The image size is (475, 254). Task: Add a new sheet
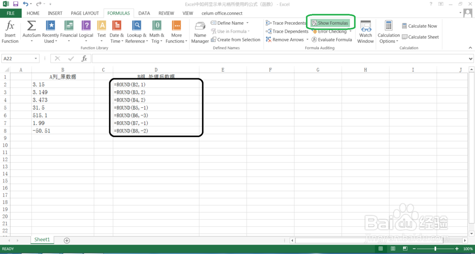66,240
